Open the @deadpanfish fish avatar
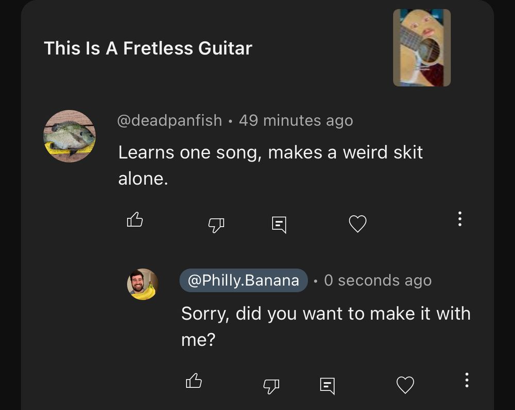Viewport: 515px width, 410px height. 70,136
